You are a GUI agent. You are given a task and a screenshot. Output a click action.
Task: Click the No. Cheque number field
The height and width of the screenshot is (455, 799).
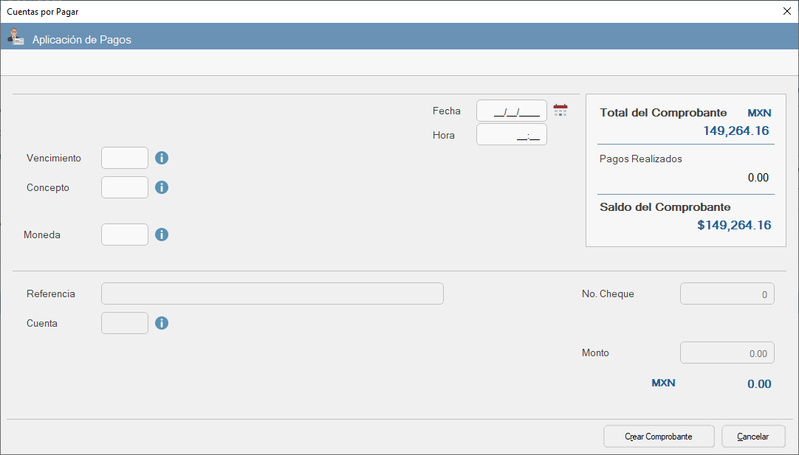tap(727, 294)
